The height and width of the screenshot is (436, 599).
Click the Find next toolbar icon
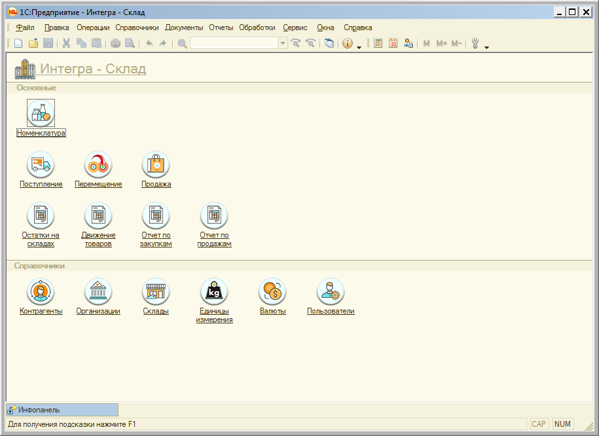[296, 43]
